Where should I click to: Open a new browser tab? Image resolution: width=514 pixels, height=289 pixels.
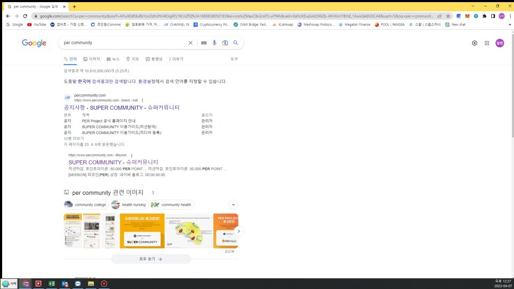(74, 6)
